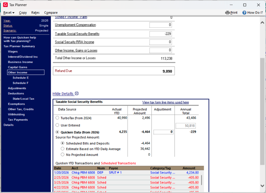The image size is (266, 193).
Task: Open the Rates menu
Action: tap(35, 13)
